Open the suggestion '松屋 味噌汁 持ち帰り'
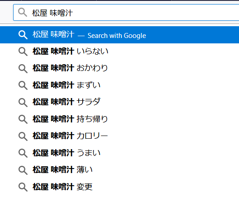Viewport: 239px width, 197px height. tap(119, 119)
